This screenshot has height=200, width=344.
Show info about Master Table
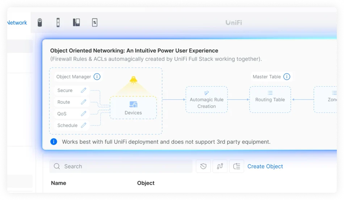pyautogui.click(x=287, y=76)
